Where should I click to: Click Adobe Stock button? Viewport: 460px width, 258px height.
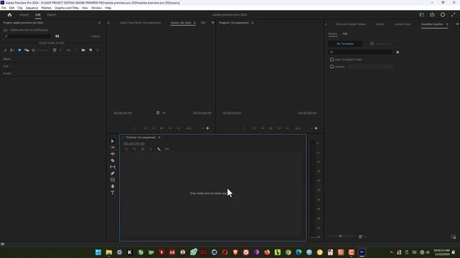[380, 44]
